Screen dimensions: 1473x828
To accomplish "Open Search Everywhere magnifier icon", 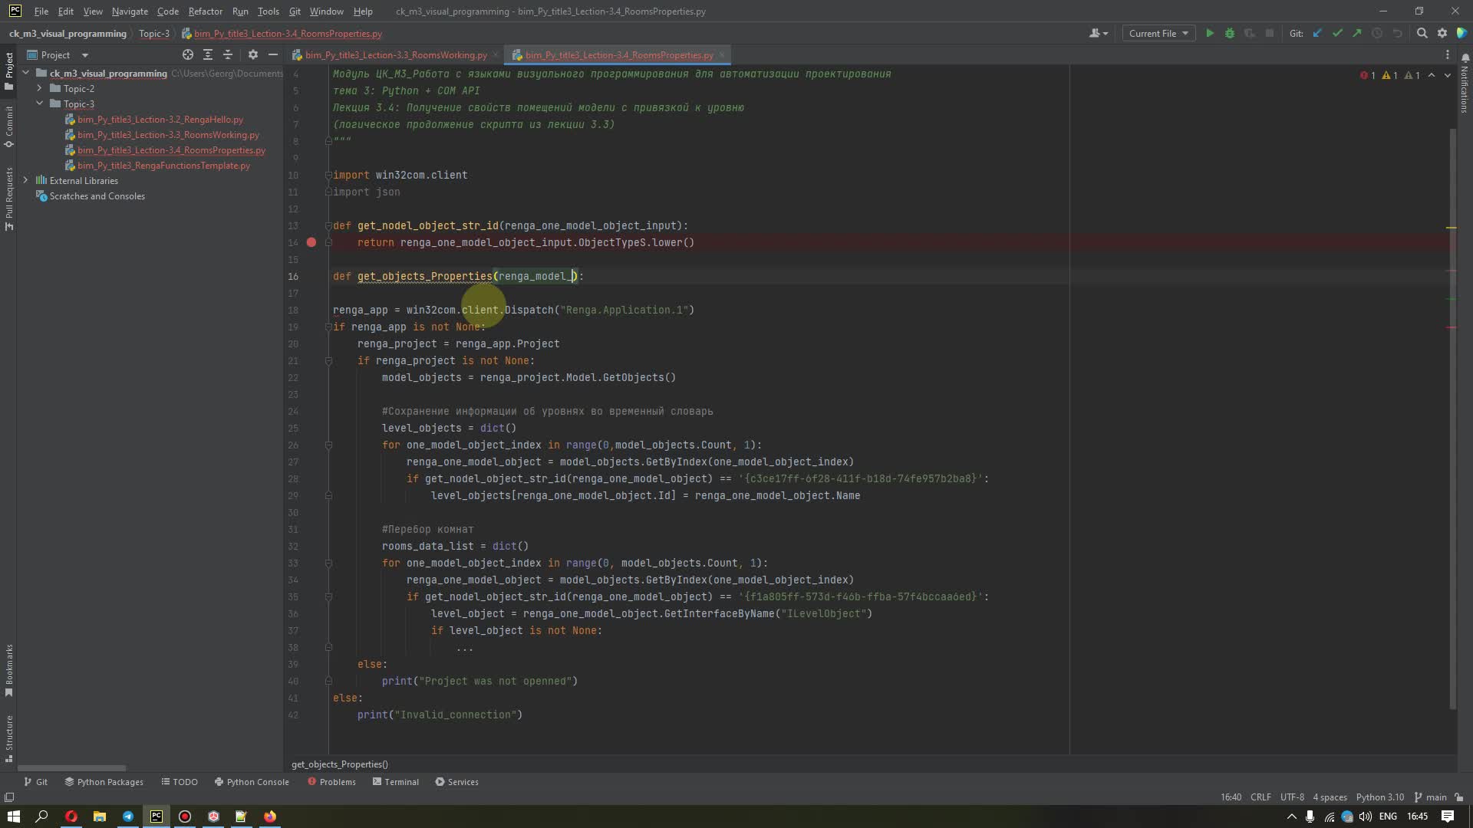I will coord(1422,33).
